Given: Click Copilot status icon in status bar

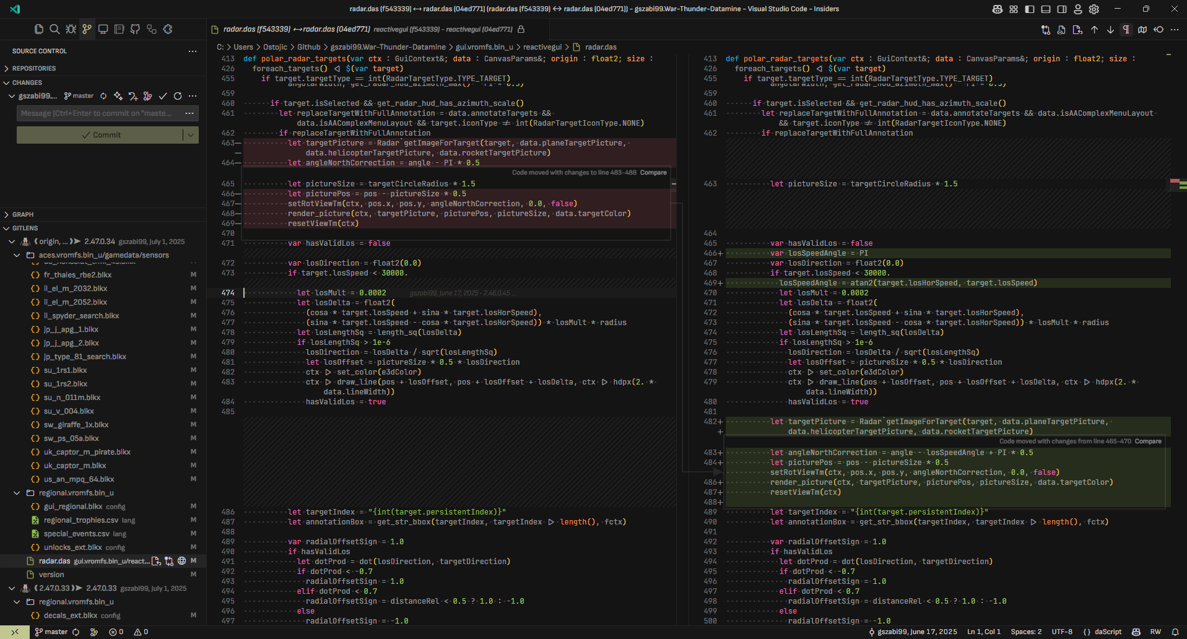Looking at the screenshot, I should (x=1136, y=632).
